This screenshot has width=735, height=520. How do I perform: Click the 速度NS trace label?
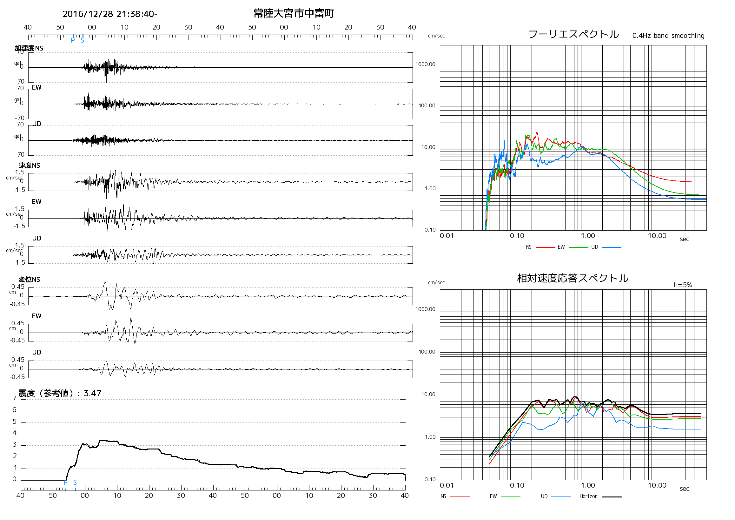click(x=29, y=165)
